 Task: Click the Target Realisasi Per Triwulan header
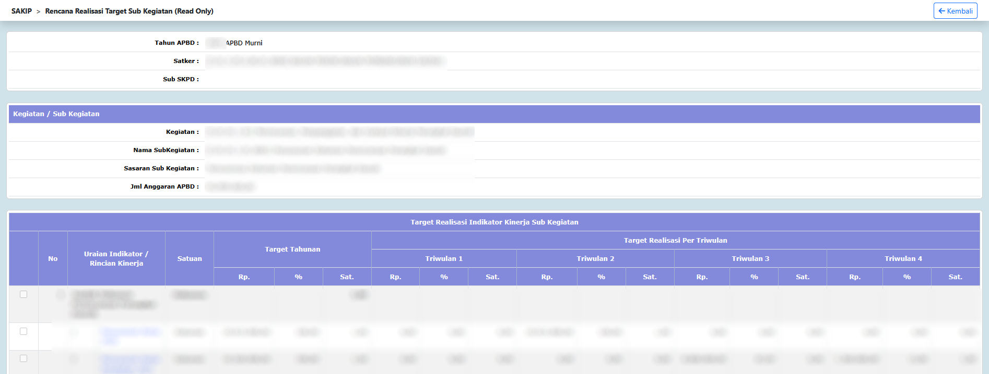click(x=675, y=240)
